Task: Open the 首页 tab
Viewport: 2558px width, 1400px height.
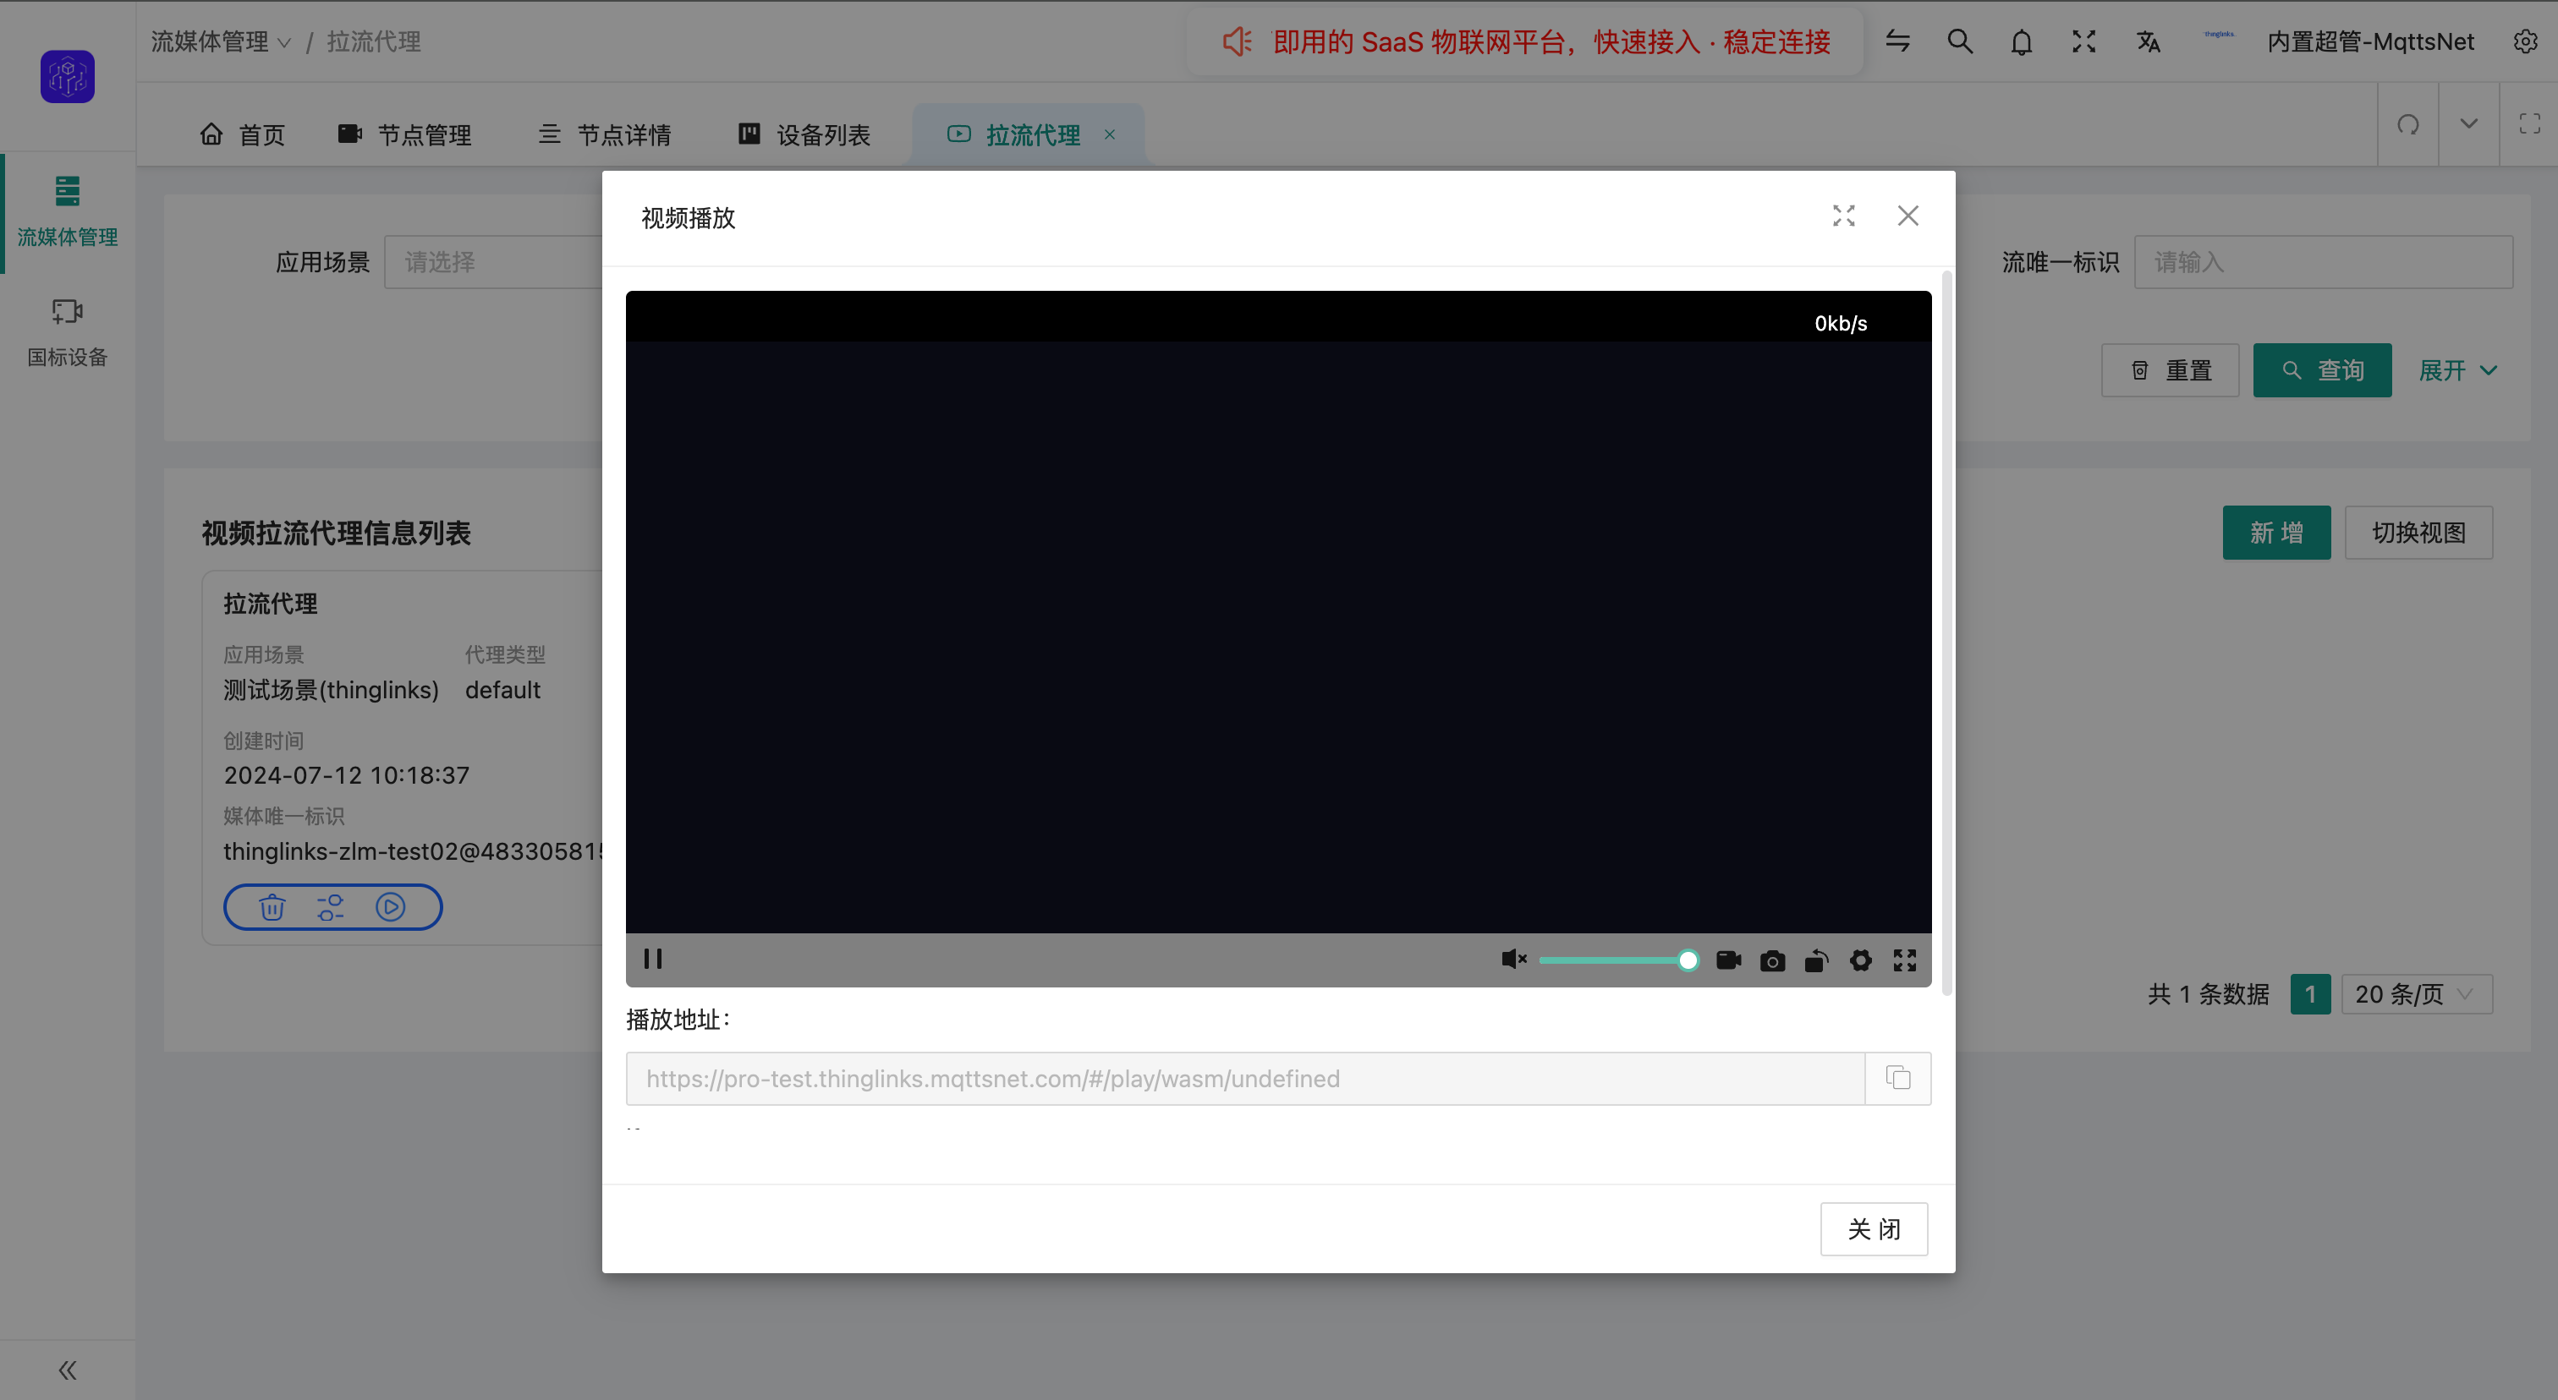Action: click(x=242, y=134)
